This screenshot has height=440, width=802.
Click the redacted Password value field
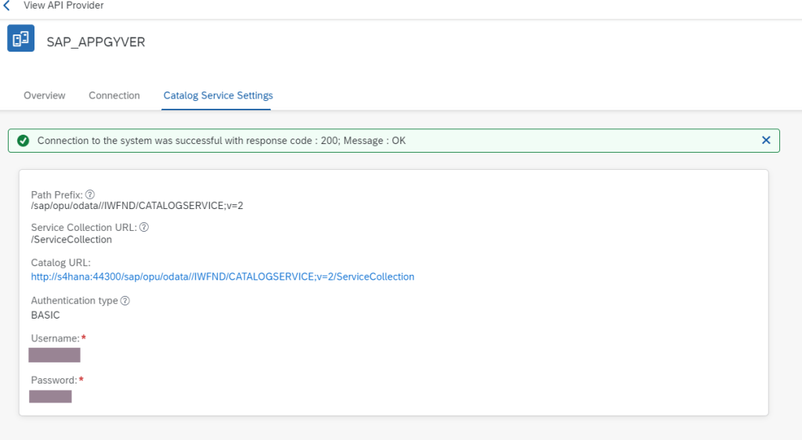click(50, 396)
